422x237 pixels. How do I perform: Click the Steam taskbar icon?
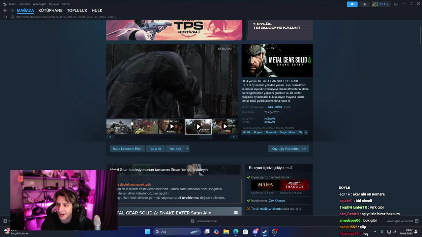[265, 232]
